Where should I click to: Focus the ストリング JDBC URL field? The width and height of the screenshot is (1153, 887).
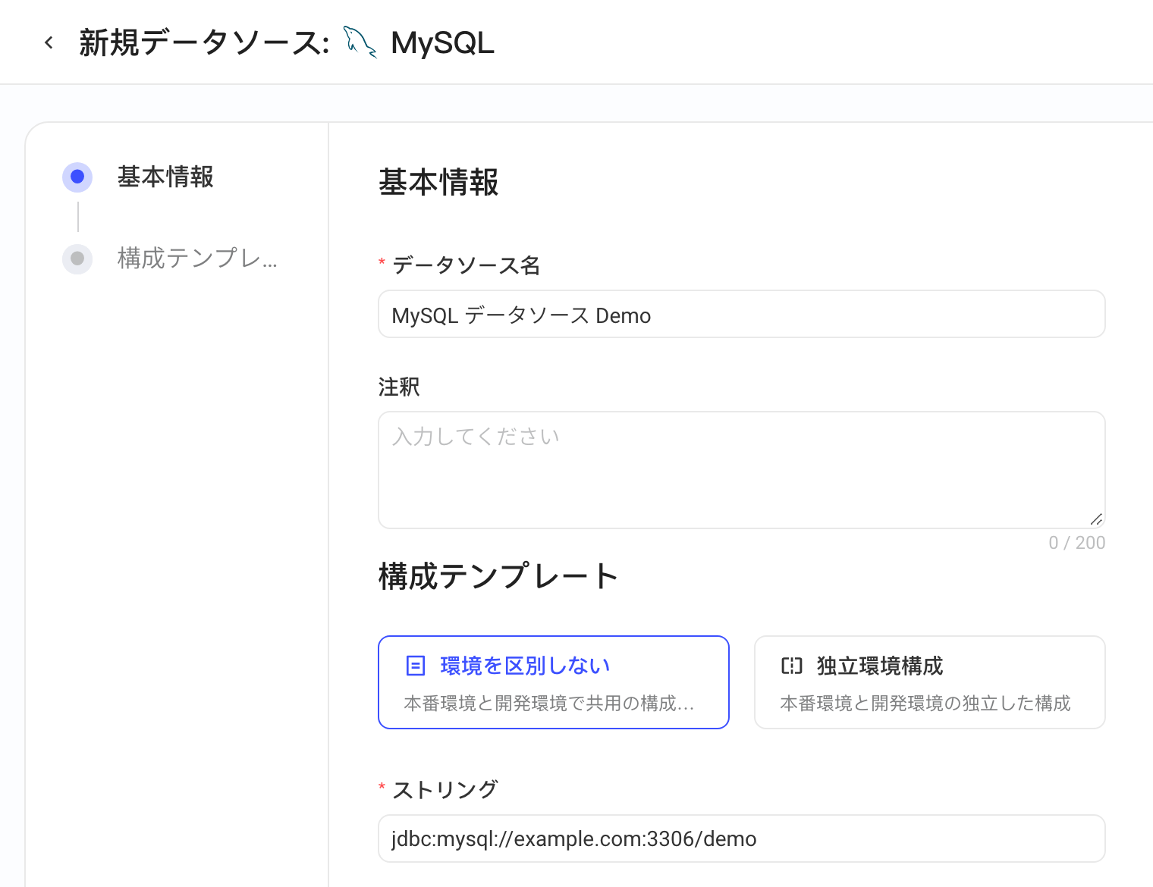742,838
